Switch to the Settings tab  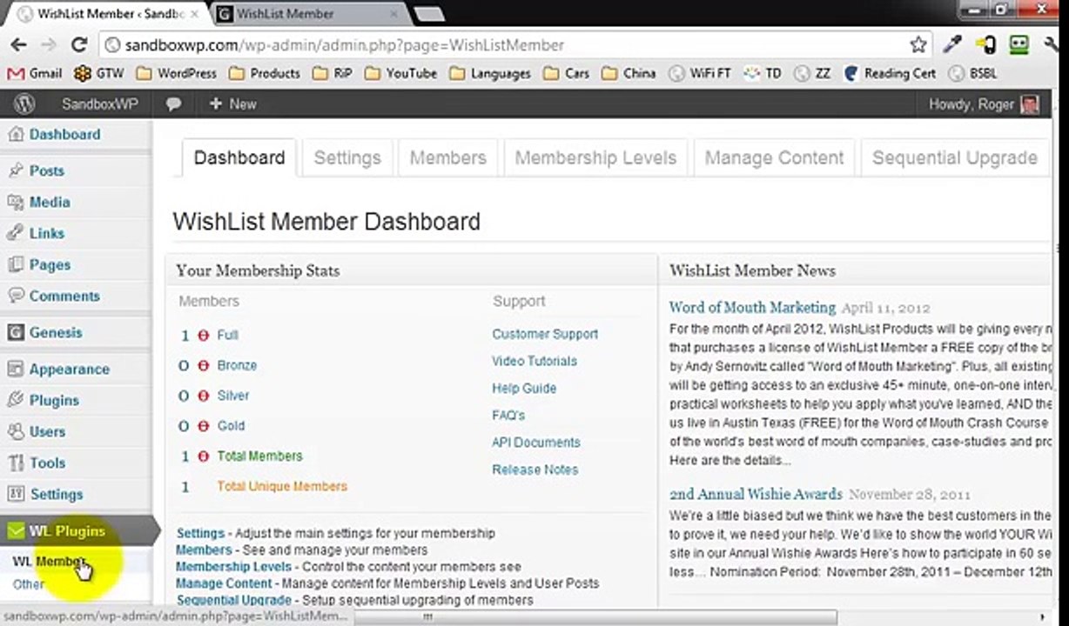[x=347, y=158]
